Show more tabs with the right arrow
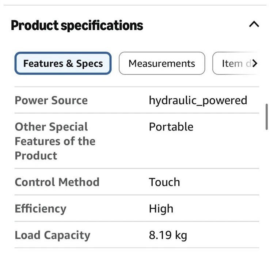Viewport: 270px width, 254px height. coord(255,63)
